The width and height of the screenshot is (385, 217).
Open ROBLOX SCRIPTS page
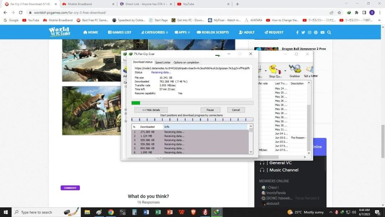point(212,32)
